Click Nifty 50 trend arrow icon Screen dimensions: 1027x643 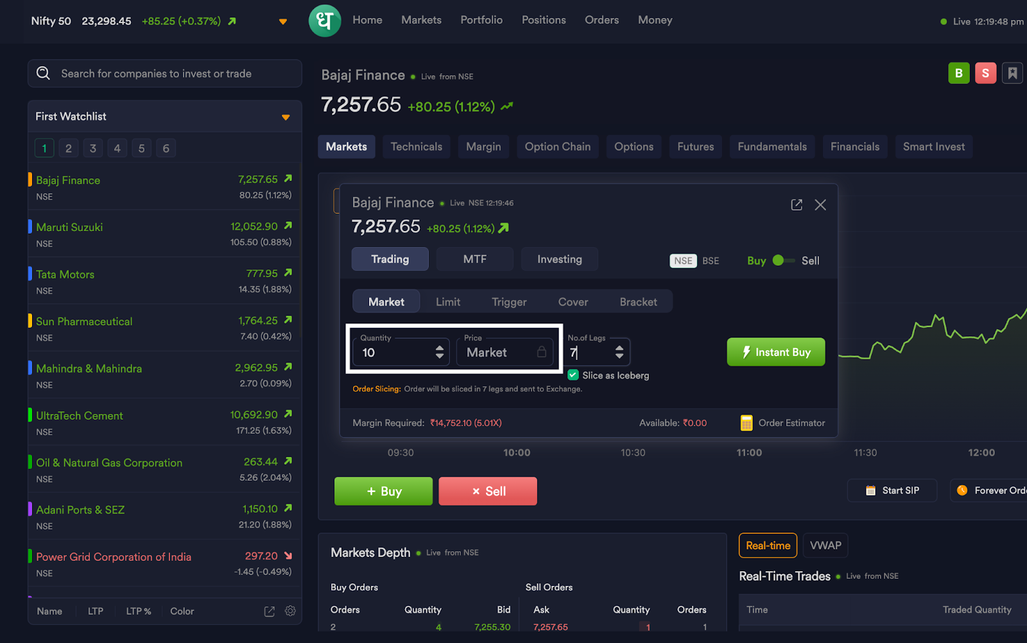point(232,21)
